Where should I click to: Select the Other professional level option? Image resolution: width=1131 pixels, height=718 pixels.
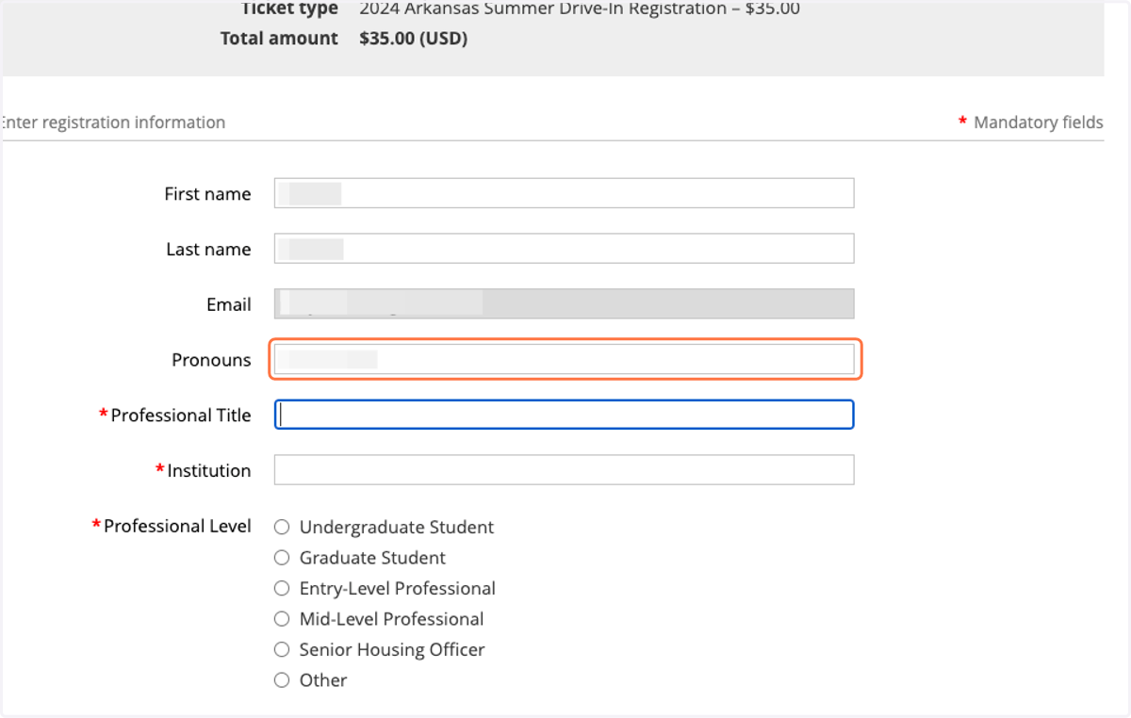[282, 680]
